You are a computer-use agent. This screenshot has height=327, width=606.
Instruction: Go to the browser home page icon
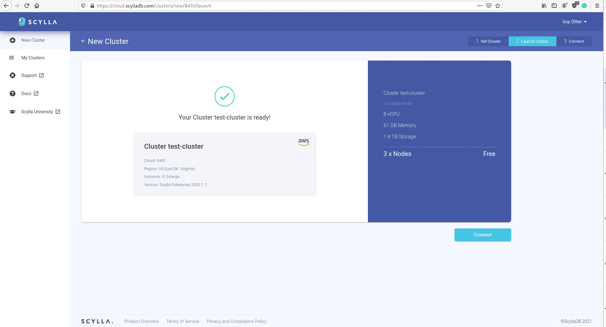point(37,6)
